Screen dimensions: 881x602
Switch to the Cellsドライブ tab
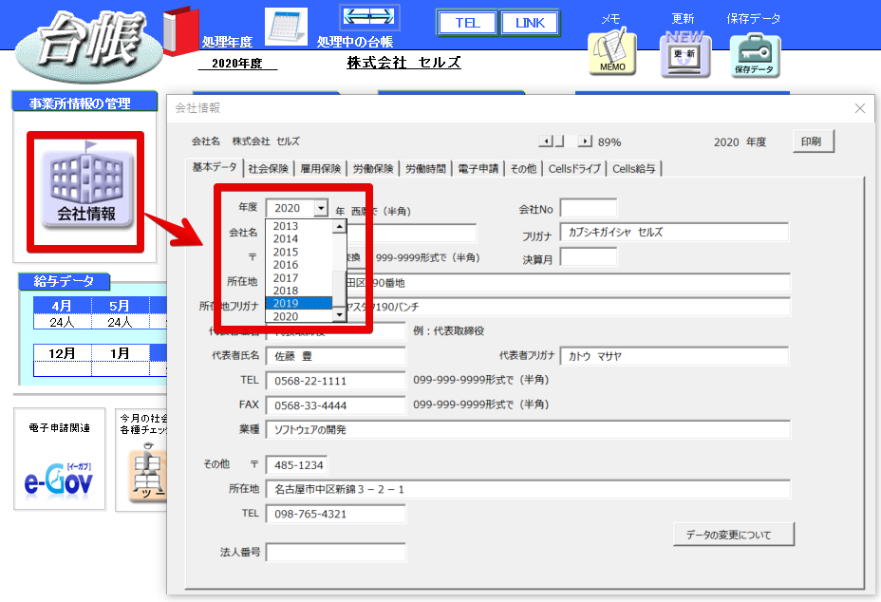tap(574, 169)
